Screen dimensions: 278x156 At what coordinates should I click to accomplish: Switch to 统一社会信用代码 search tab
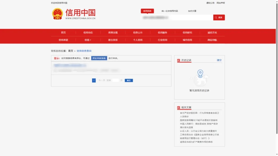point(170,11)
